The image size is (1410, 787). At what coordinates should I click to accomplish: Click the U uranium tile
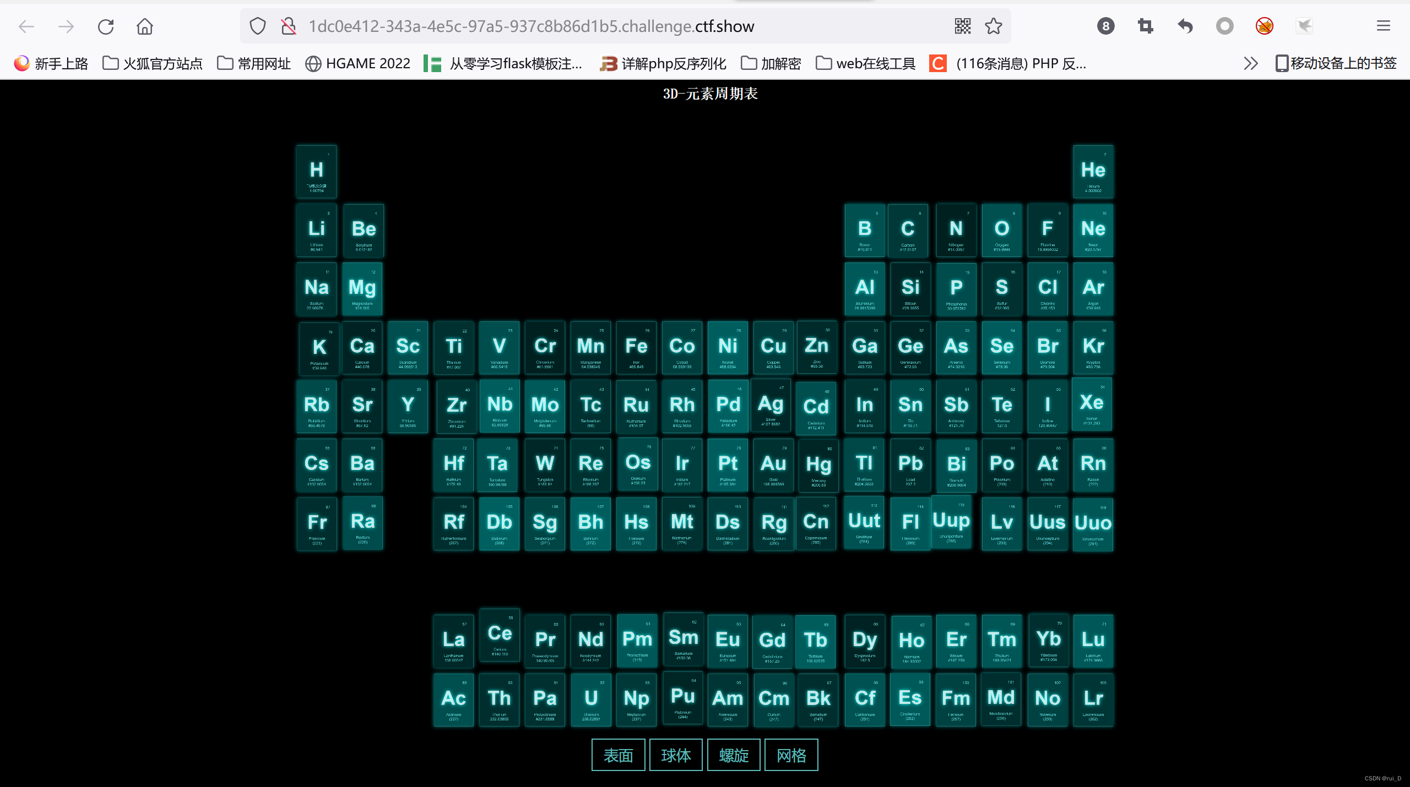point(591,700)
